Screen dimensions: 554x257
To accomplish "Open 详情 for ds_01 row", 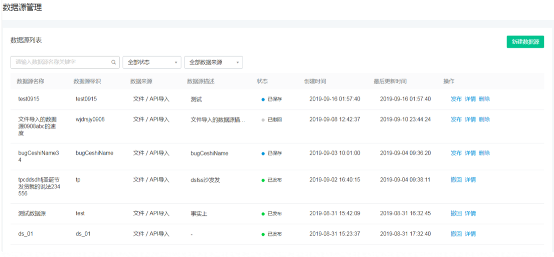I will click(470, 234).
